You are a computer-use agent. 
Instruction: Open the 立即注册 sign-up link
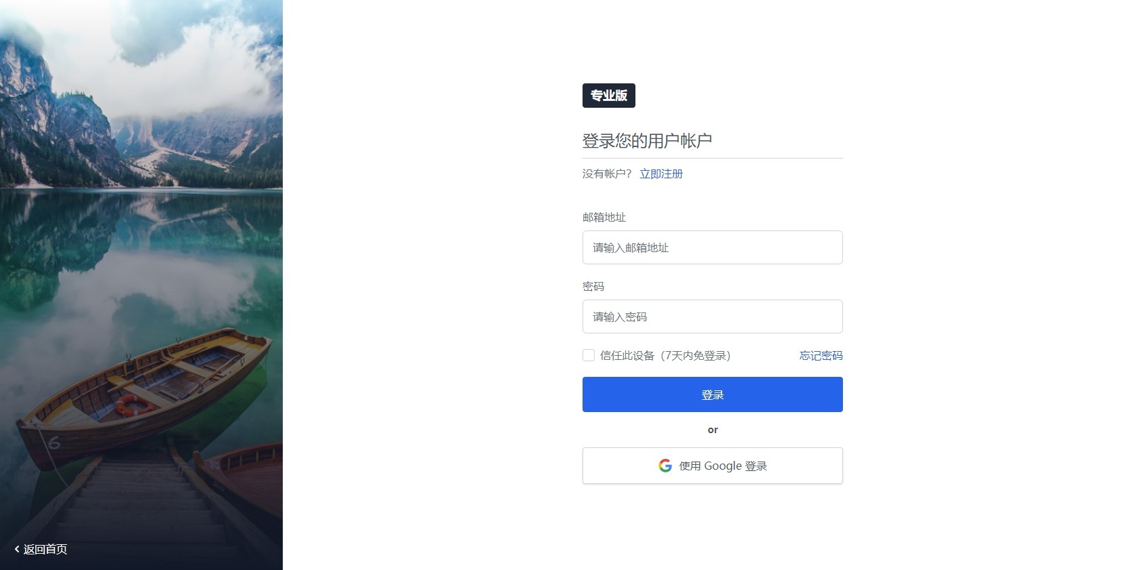[x=661, y=174]
